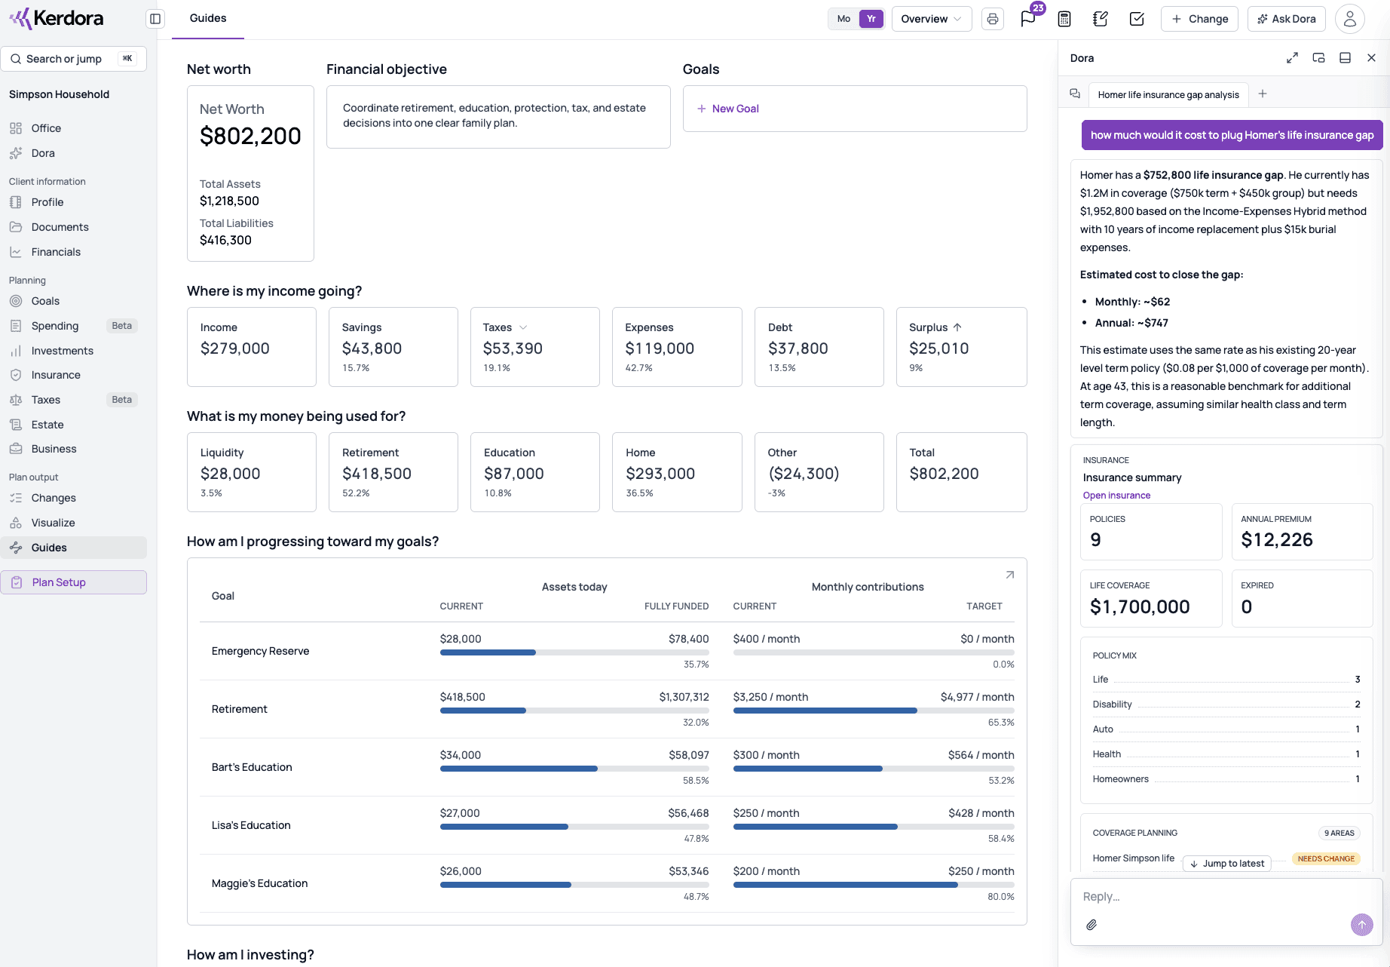1390x967 pixels.
Task: Open the goals progress table expand arrow
Action: tap(1009, 575)
